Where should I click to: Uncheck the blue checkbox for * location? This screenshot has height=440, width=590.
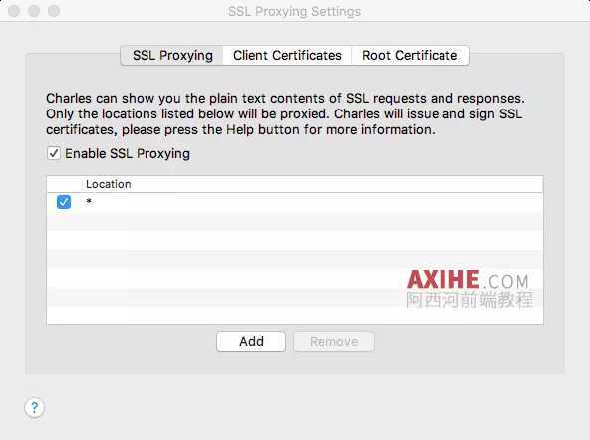64,202
